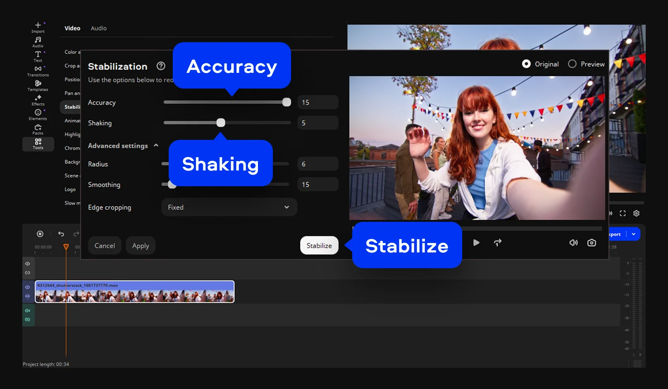Switch to the Video tab

point(72,28)
